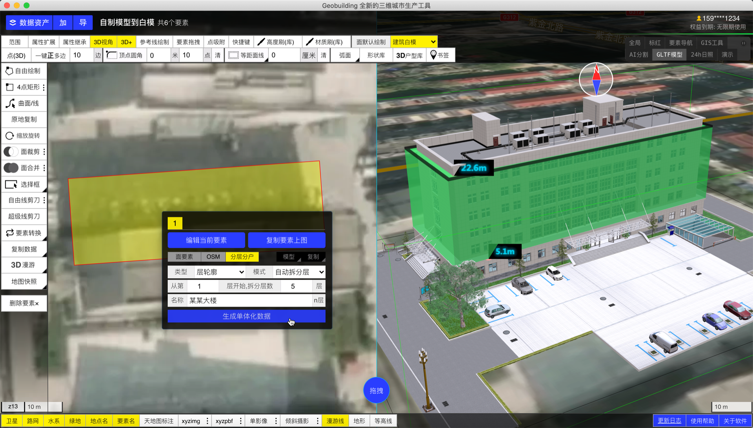Viewport: 753px width, 428px height.
Task: Open the 要素转换 feature convert tool
Action: [x=24, y=233]
